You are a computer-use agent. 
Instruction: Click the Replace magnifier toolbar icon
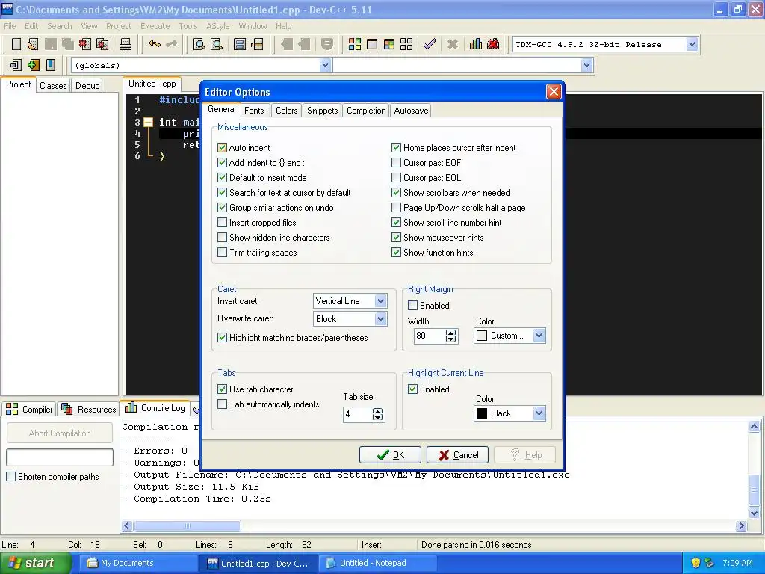click(x=217, y=44)
